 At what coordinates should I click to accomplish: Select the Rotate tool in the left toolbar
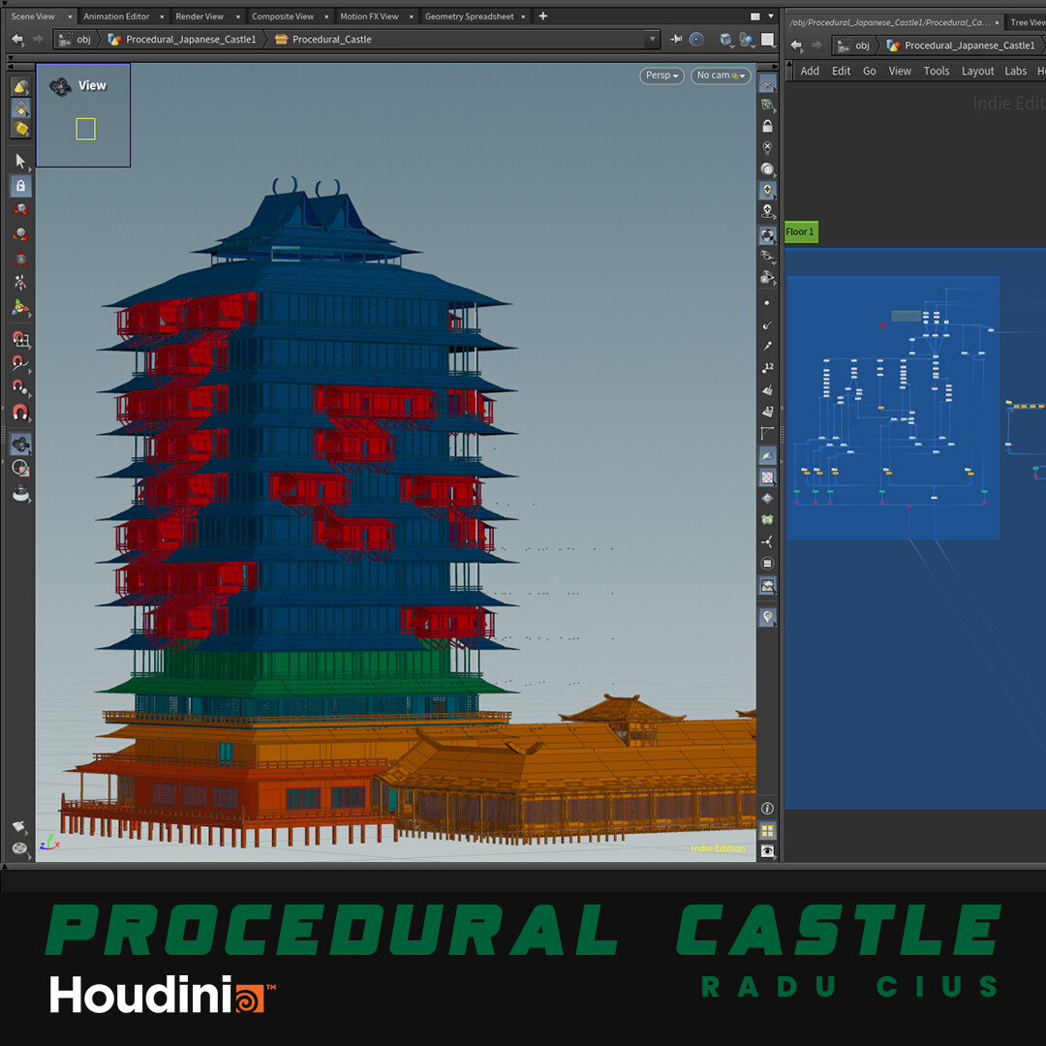click(x=20, y=234)
